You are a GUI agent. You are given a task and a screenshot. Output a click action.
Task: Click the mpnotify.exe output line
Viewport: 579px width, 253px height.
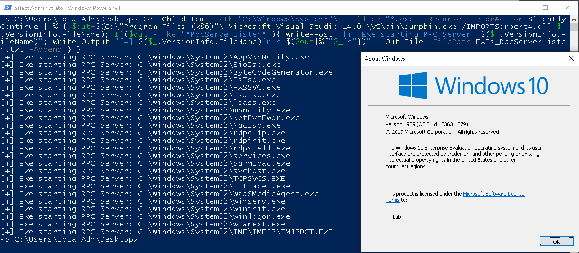coord(145,110)
